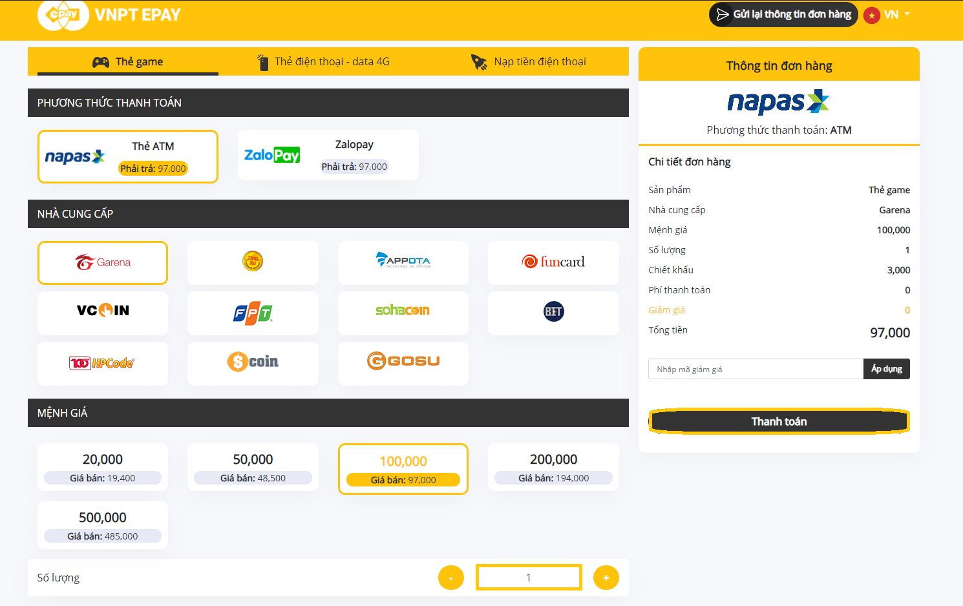Select the Garena provider logo
The height and width of the screenshot is (606, 963).
click(103, 262)
